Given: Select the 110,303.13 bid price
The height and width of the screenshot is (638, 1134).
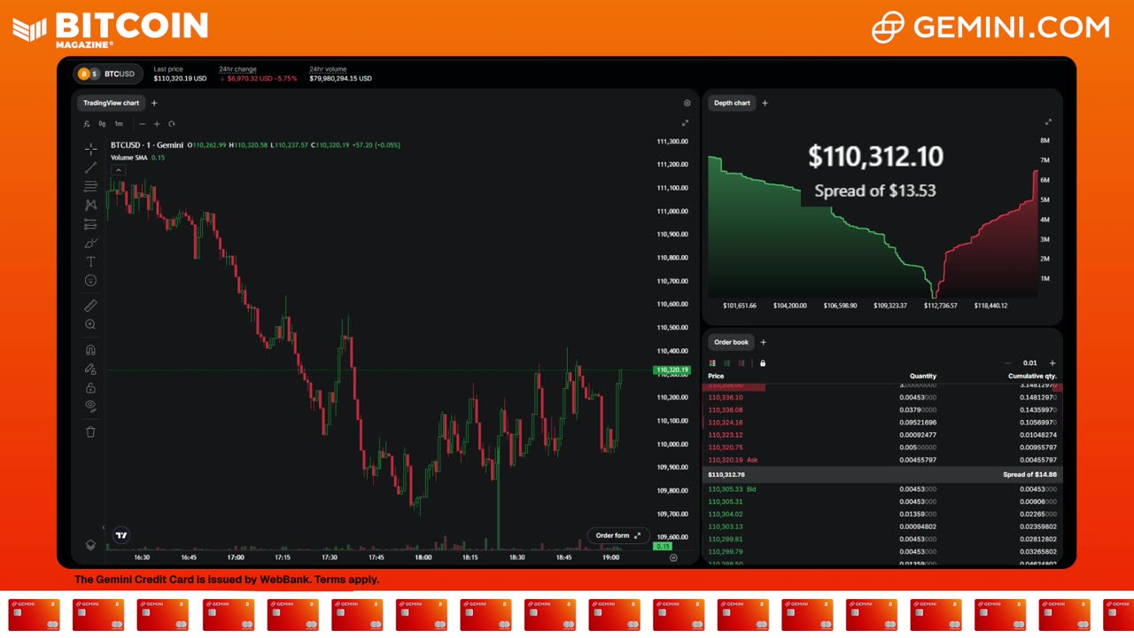Looking at the screenshot, I should (726, 526).
